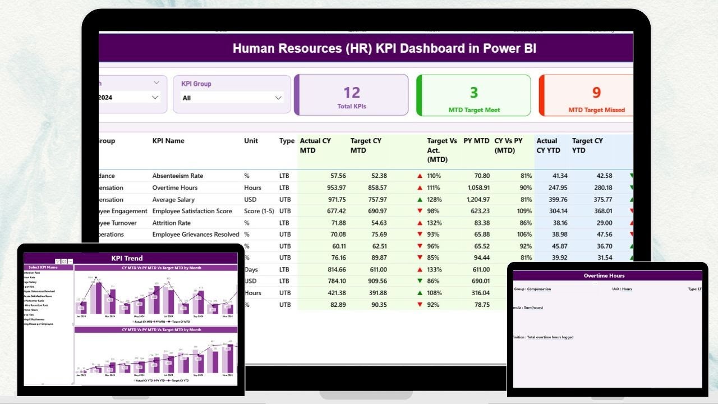Image resolution: width=718 pixels, height=404 pixels.
Task: Click the red down arrow beside 92%
Action: 420,305
